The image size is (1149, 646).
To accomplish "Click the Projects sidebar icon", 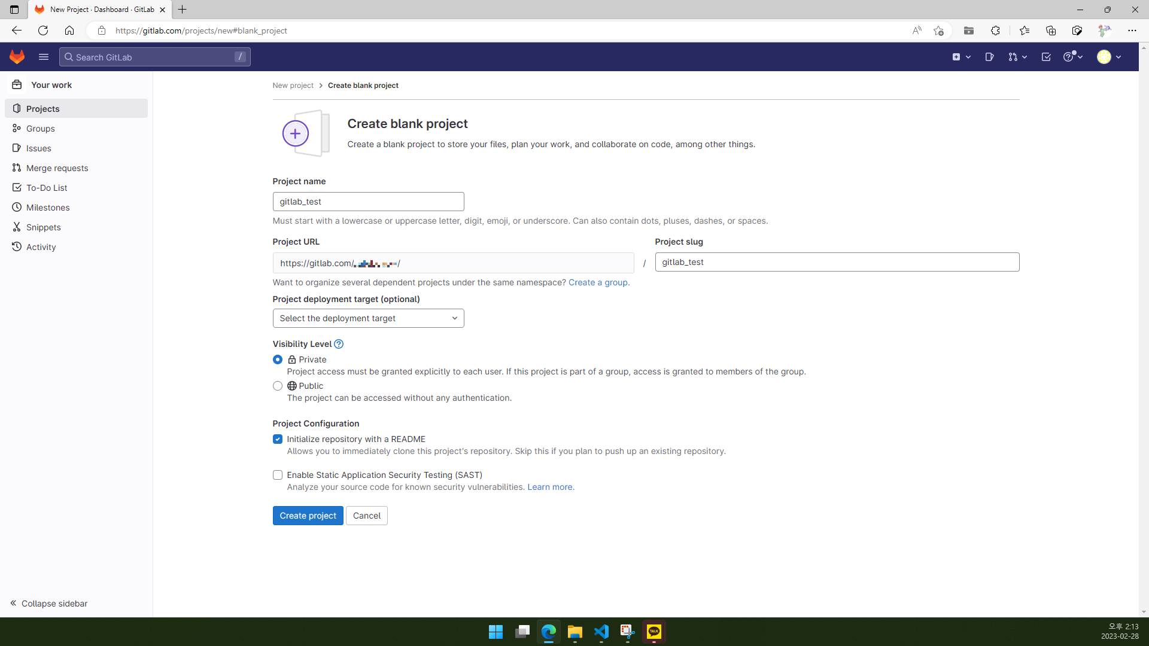I will tap(17, 109).
